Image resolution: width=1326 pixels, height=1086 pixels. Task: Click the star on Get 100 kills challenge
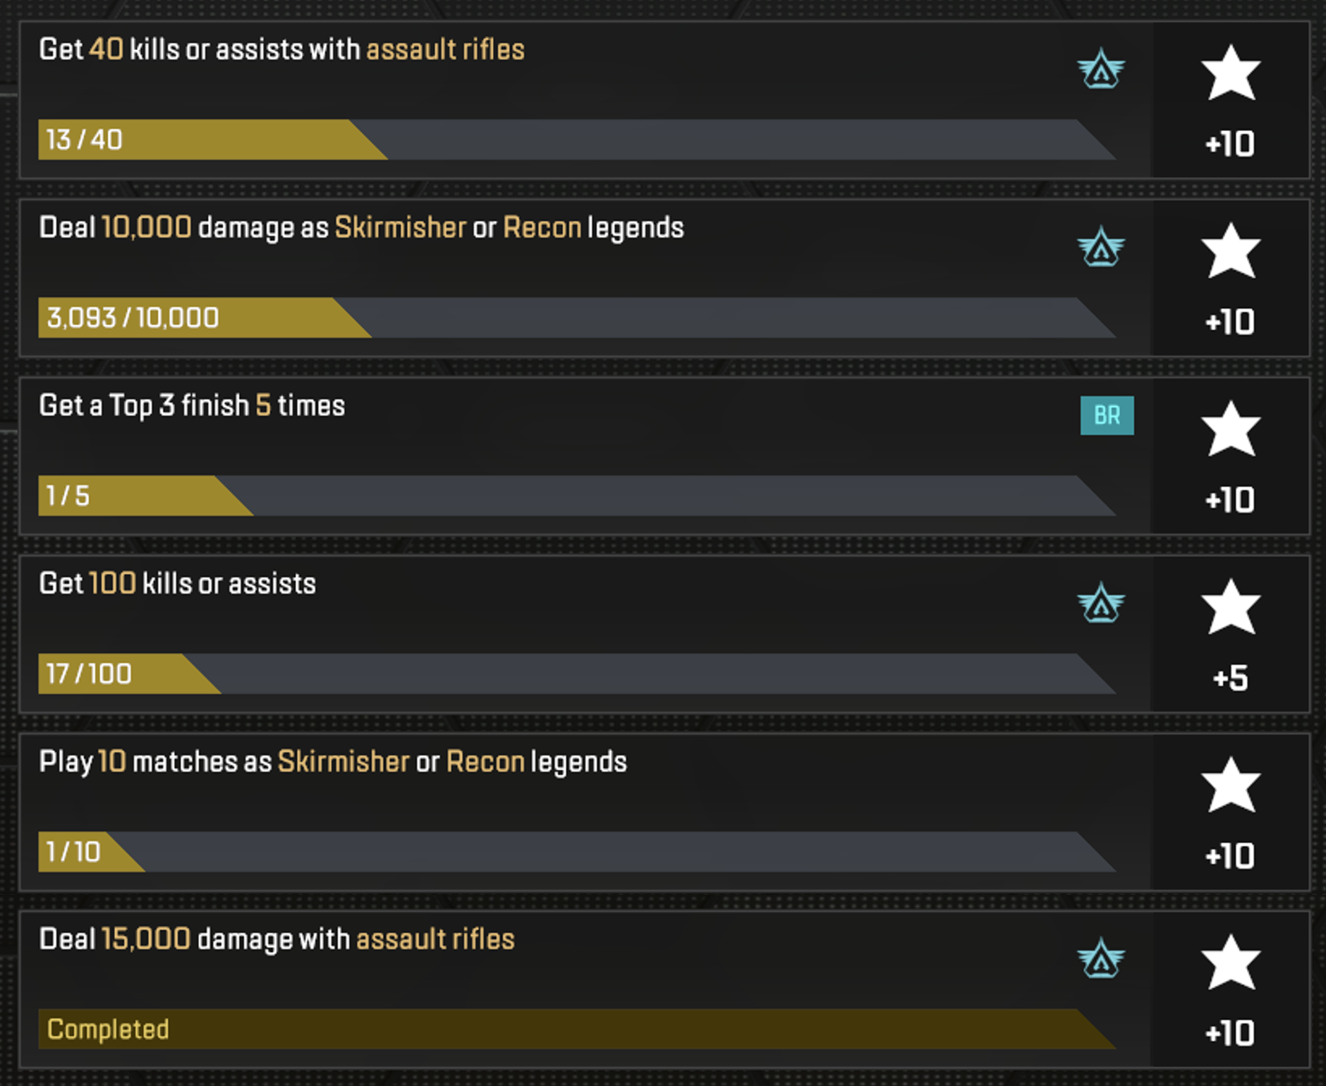[x=1230, y=606]
